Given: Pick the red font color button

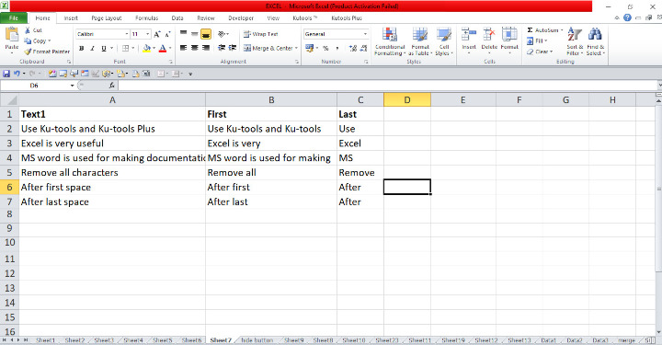Looking at the screenshot, I should (x=163, y=49).
